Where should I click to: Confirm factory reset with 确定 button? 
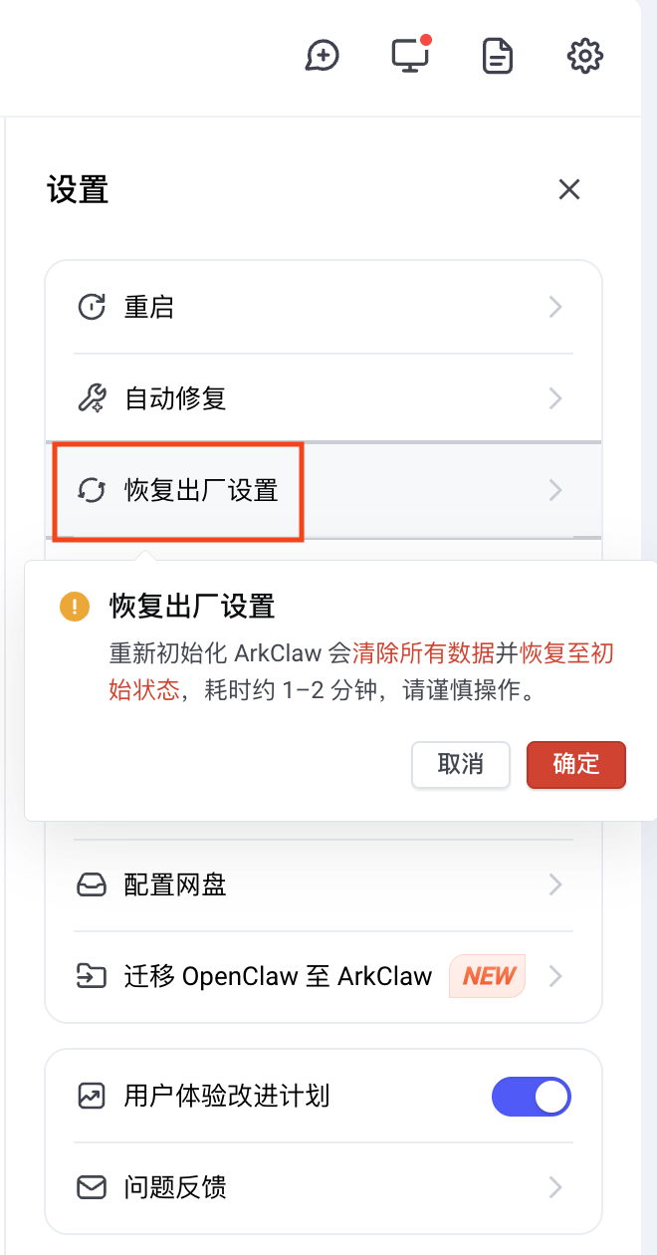pos(576,764)
